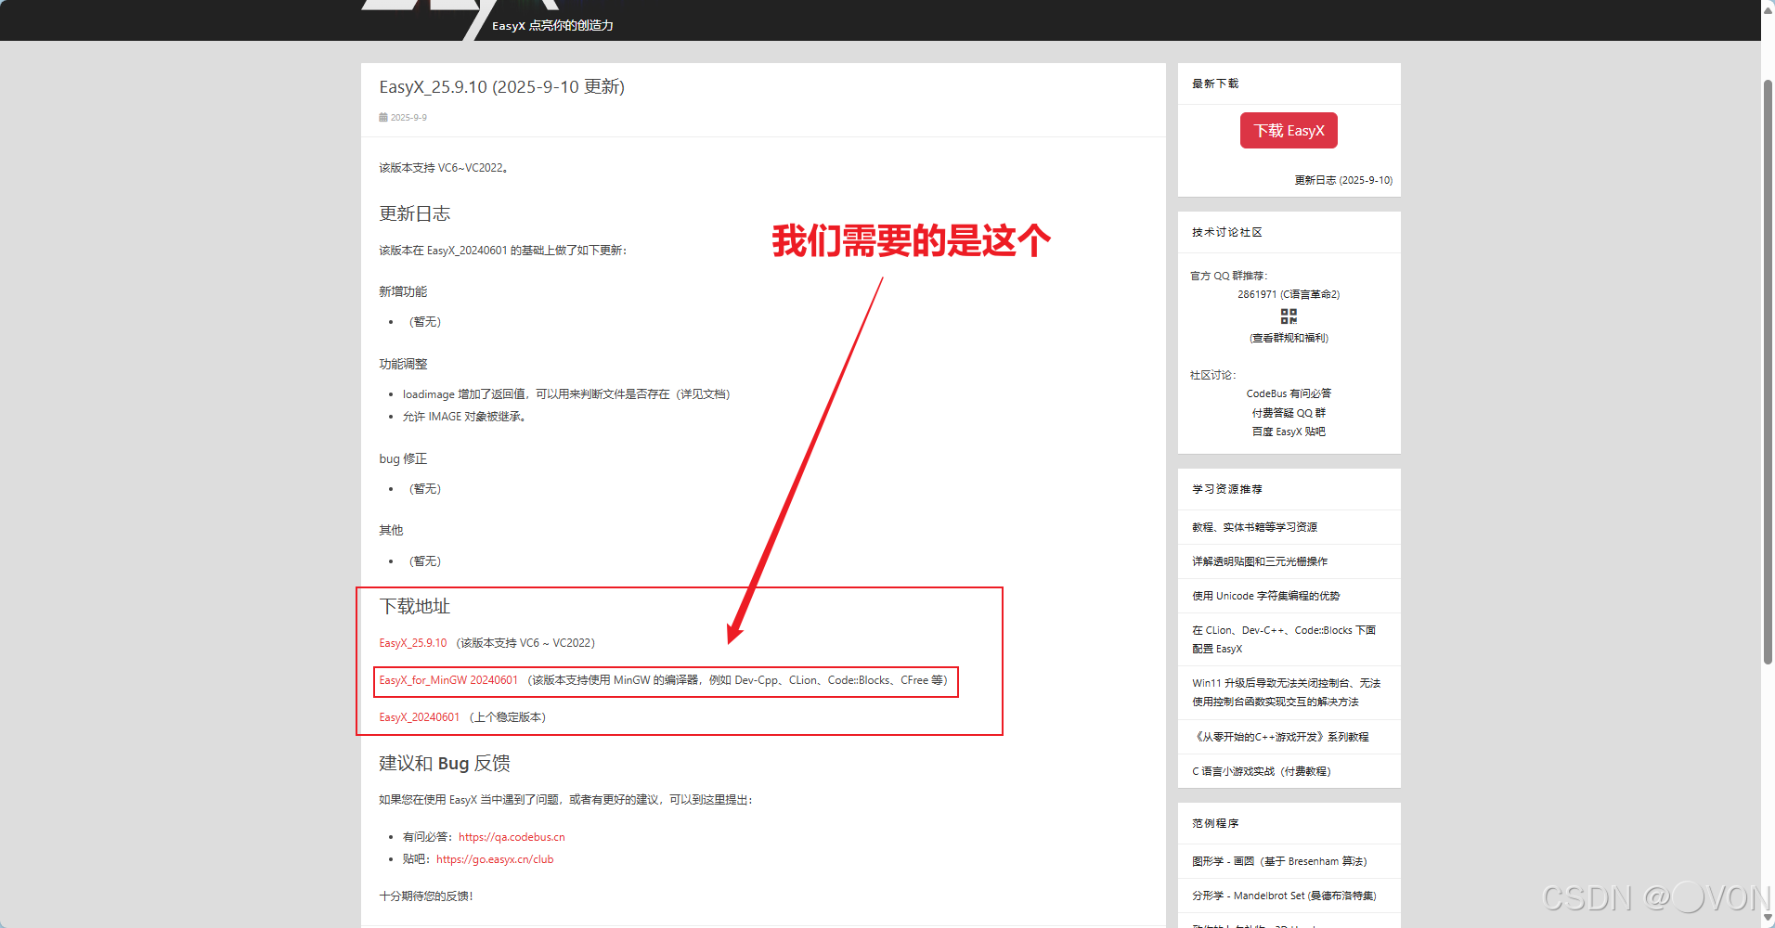
Task: Click the QQ group QR code icon
Action: tap(1289, 316)
